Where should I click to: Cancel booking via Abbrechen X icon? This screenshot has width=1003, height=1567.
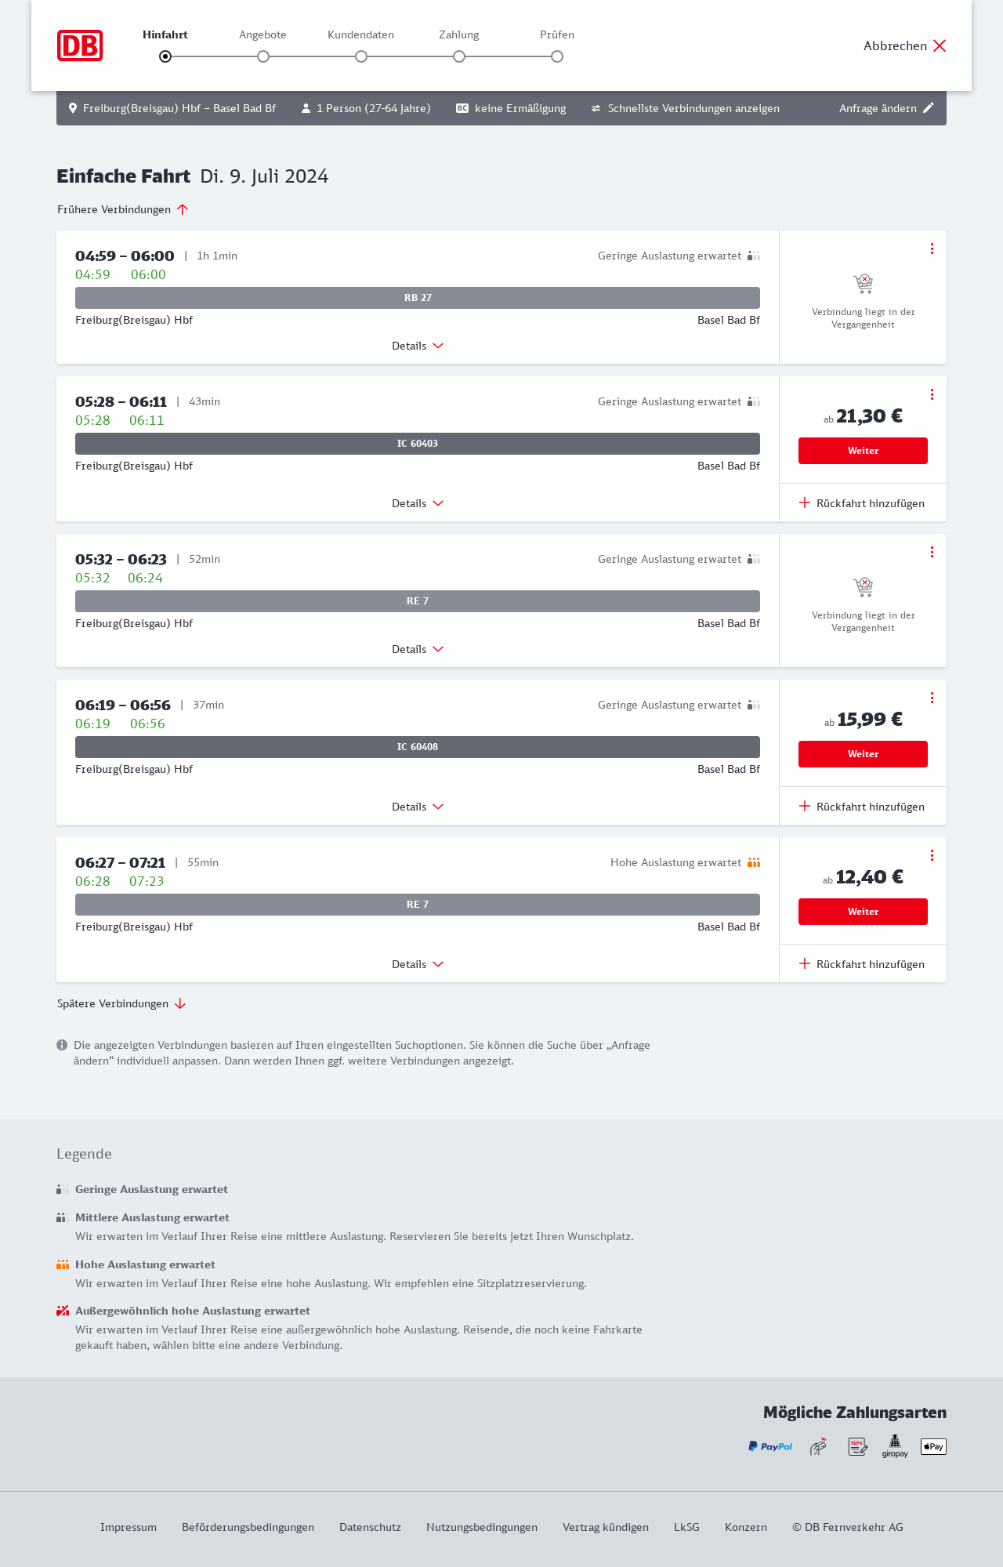[940, 45]
